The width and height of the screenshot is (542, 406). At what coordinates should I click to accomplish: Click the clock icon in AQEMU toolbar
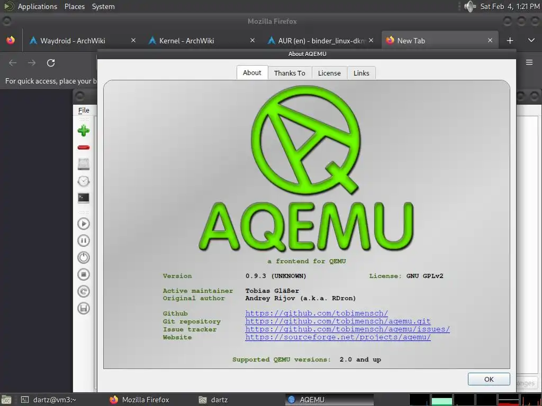(83, 181)
